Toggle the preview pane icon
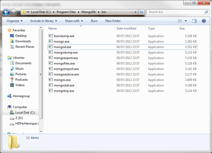 tap(194, 21)
